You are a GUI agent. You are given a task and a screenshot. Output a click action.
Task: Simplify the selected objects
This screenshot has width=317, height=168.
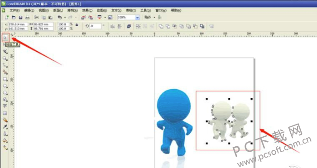pyautogui.click(x=182, y=26)
